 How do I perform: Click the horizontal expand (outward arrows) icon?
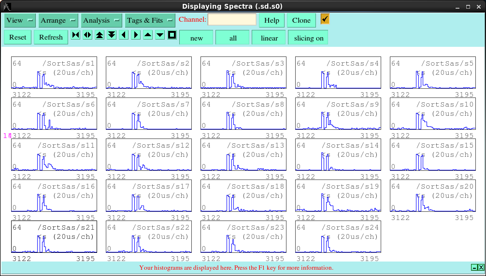(87, 35)
